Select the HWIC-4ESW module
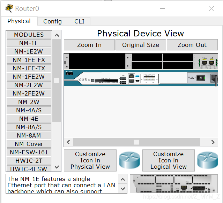The image size is (223, 203). coord(29,169)
